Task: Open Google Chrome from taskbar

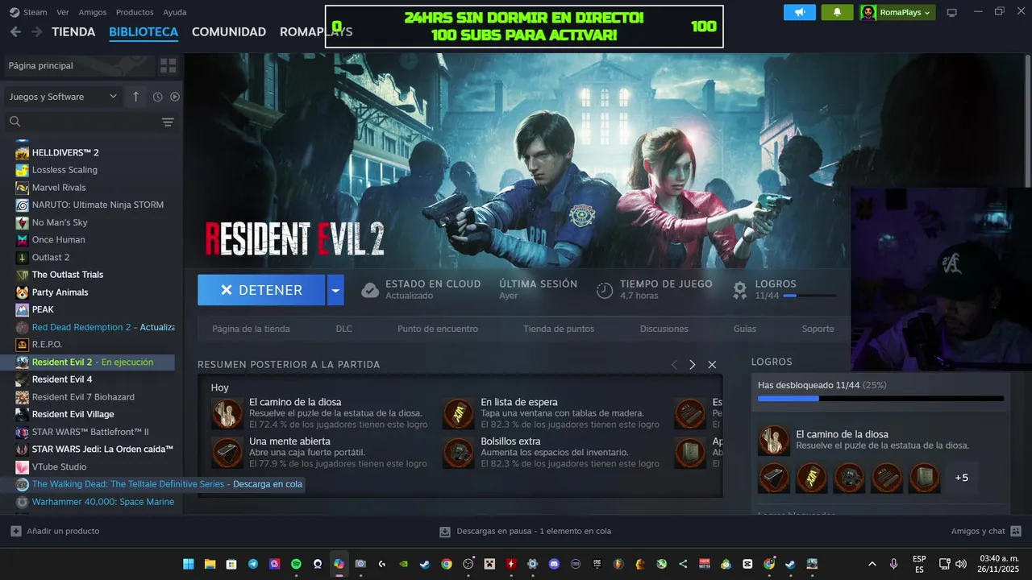Action: pyautogui.click(x=447, y=564)
